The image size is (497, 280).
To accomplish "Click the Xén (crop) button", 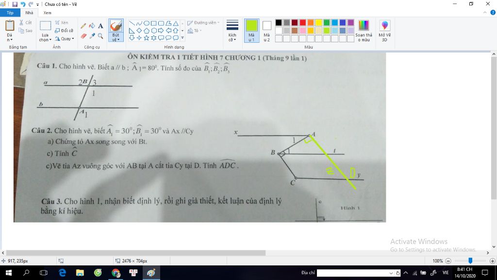I will (x=62, y=22).
